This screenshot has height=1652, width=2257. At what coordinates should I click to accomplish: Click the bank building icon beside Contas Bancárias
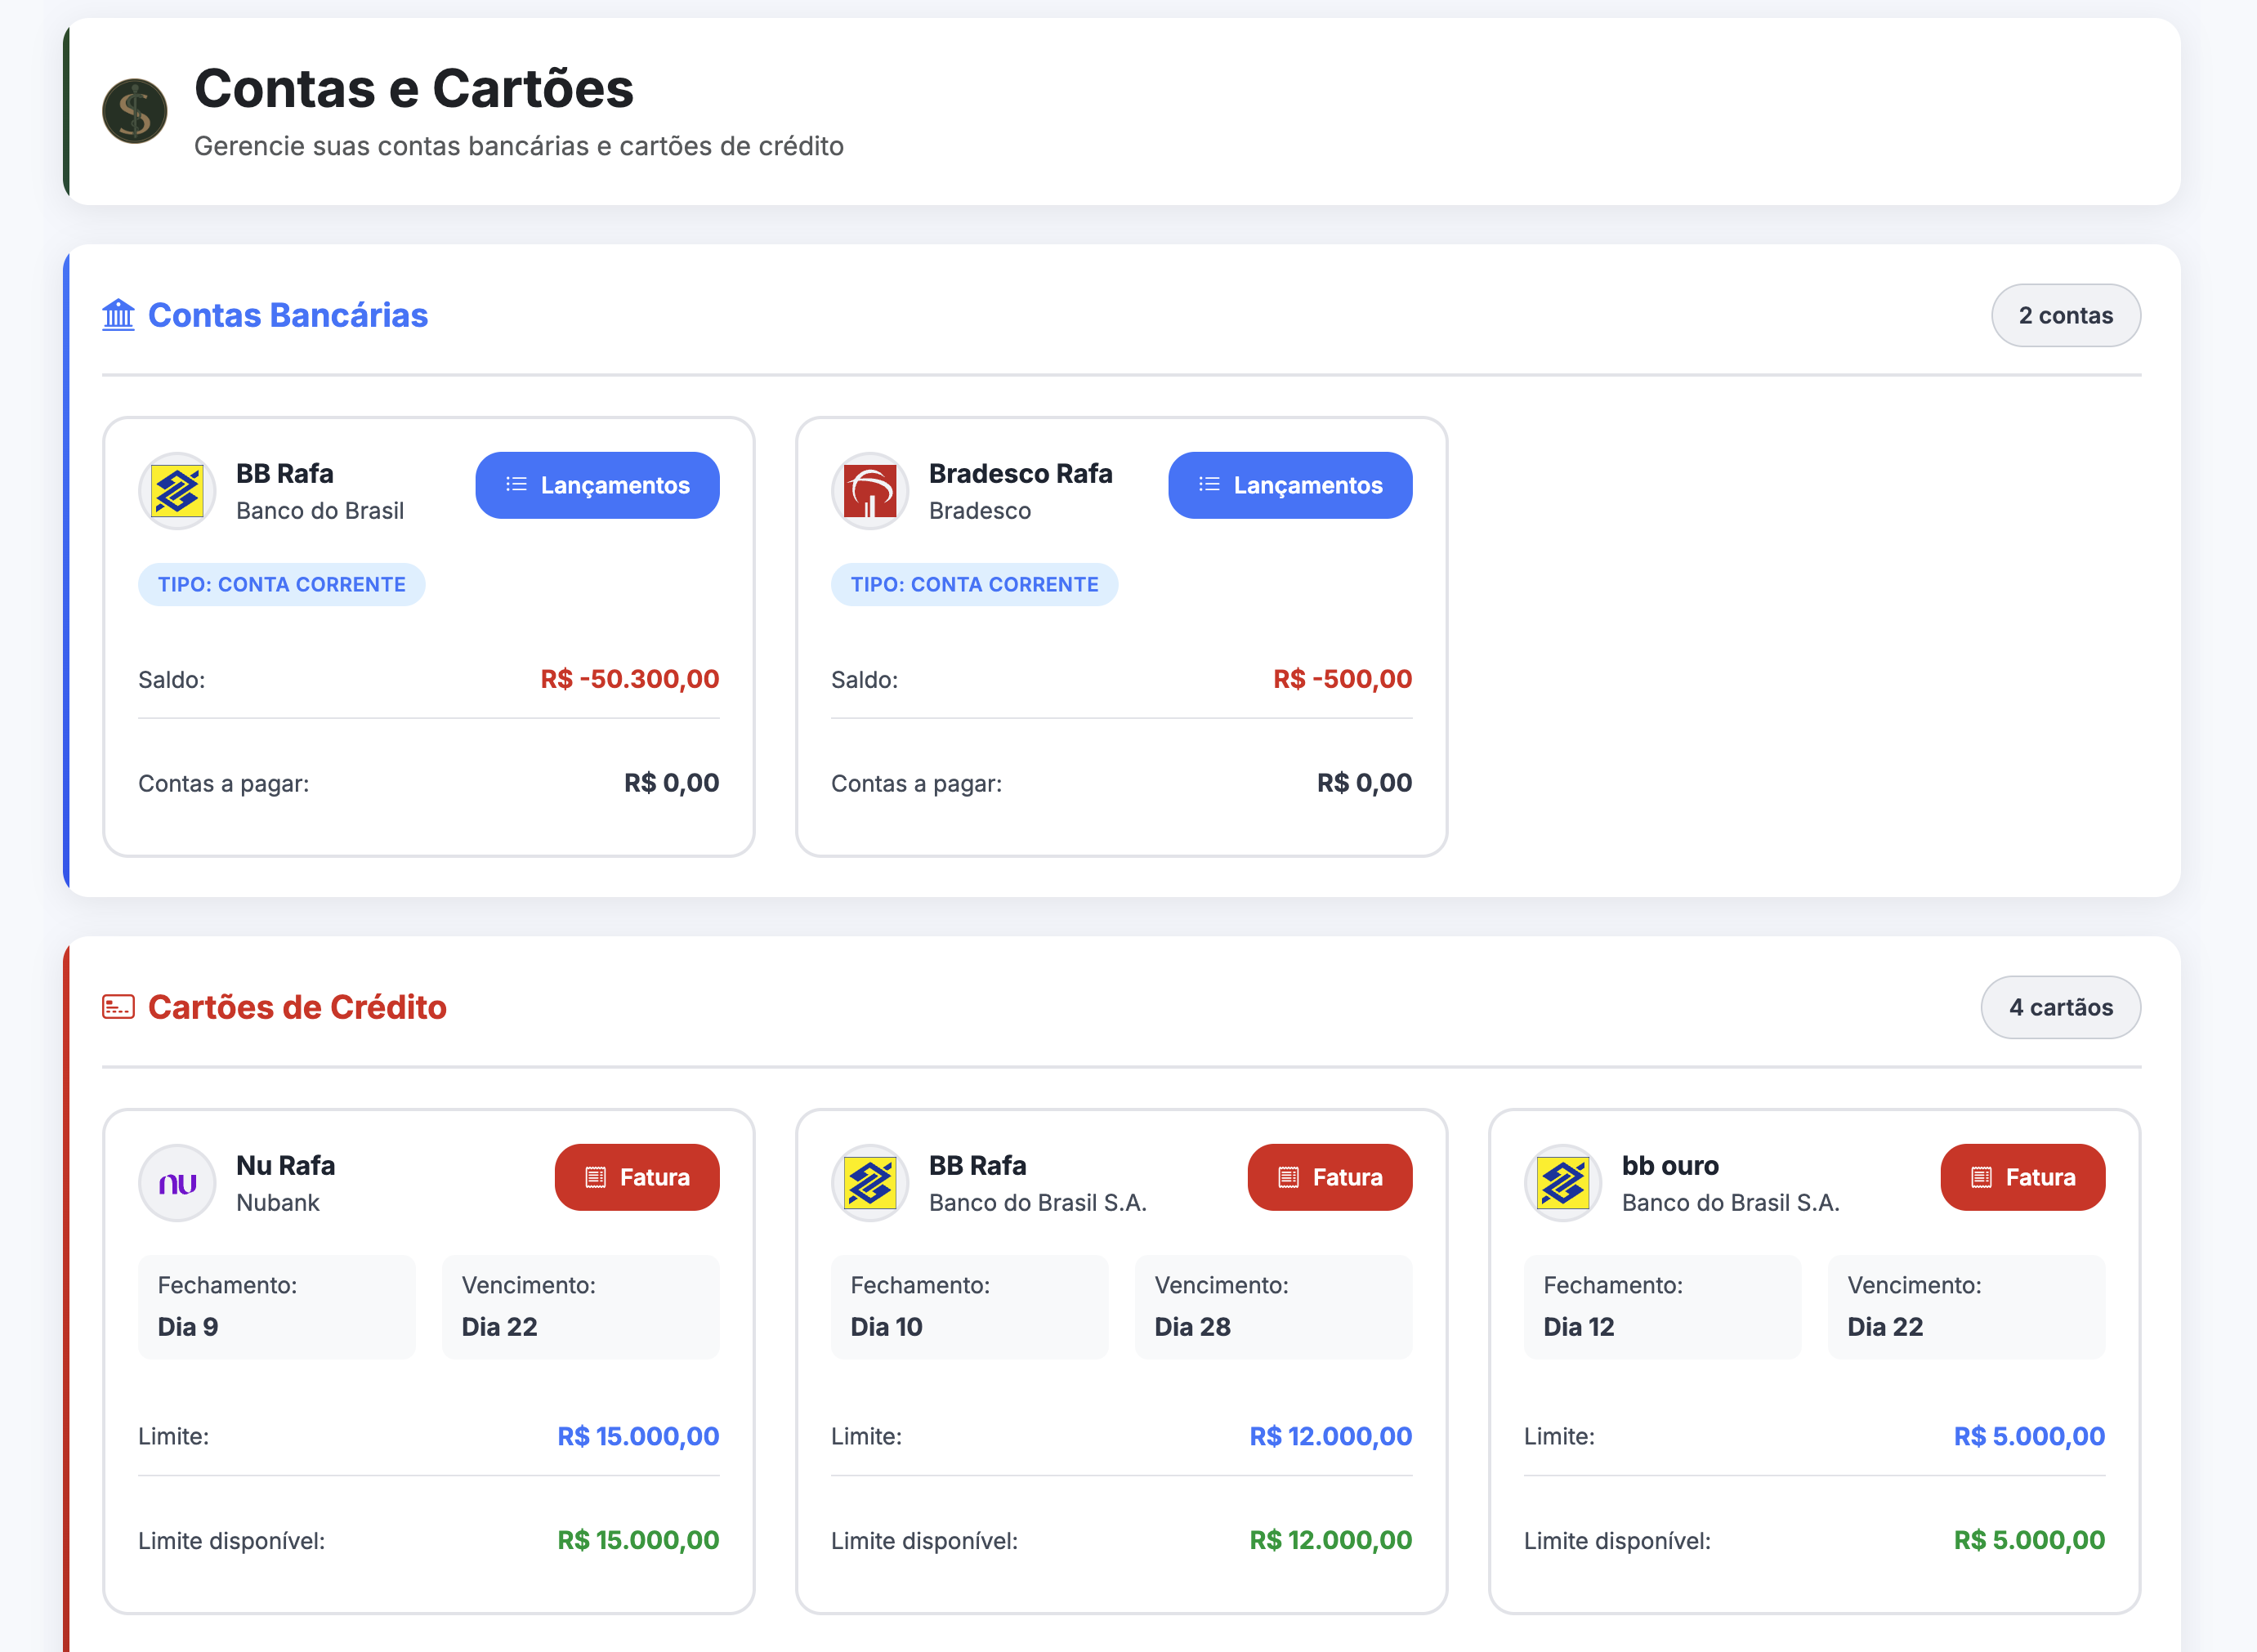click(118, 315)
